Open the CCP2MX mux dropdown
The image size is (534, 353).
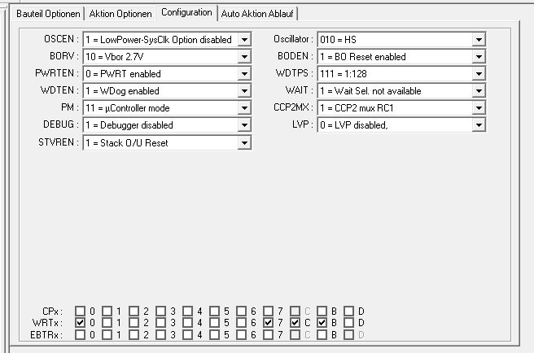point(479,108)
